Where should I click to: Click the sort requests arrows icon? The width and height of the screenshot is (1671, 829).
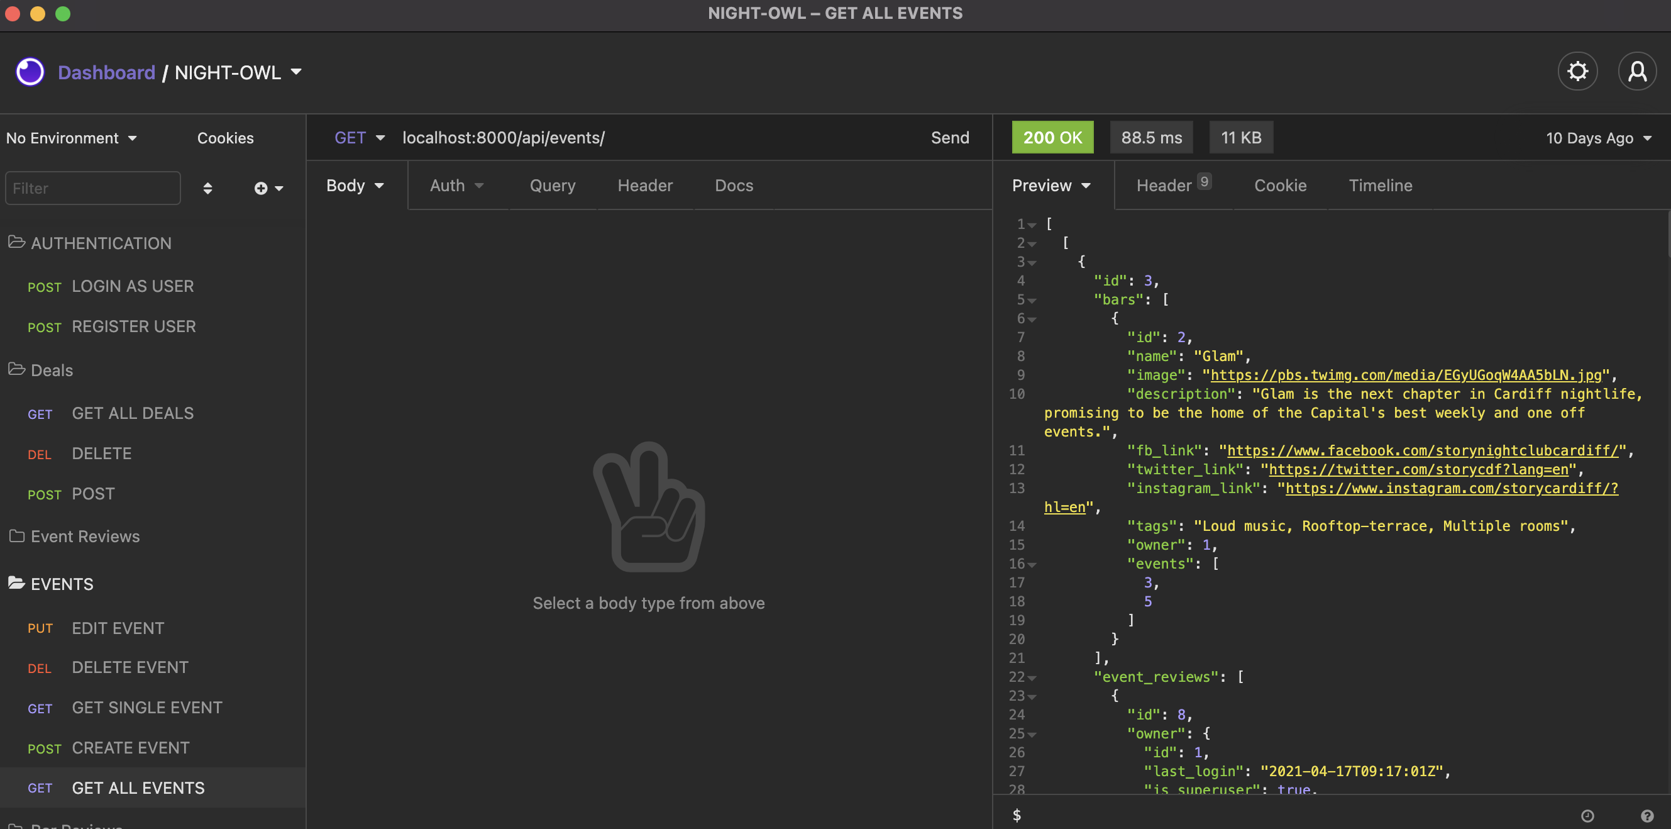click(x=207, y=188)
